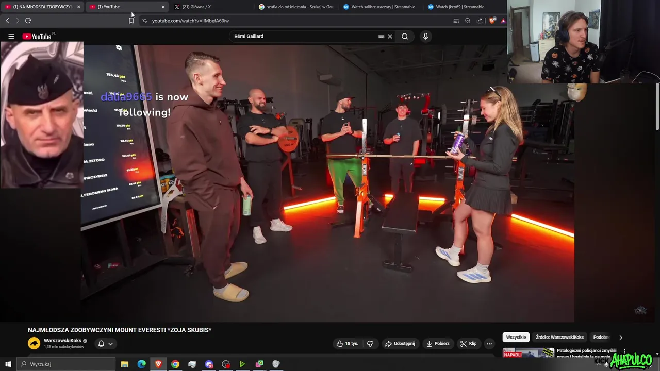Click Patologiczni policjanci zmyślili suggested title
660x371 pixels.
[x=587, y=353]
